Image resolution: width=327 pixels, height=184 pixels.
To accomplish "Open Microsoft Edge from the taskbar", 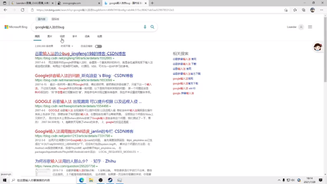I will [81, 180].
